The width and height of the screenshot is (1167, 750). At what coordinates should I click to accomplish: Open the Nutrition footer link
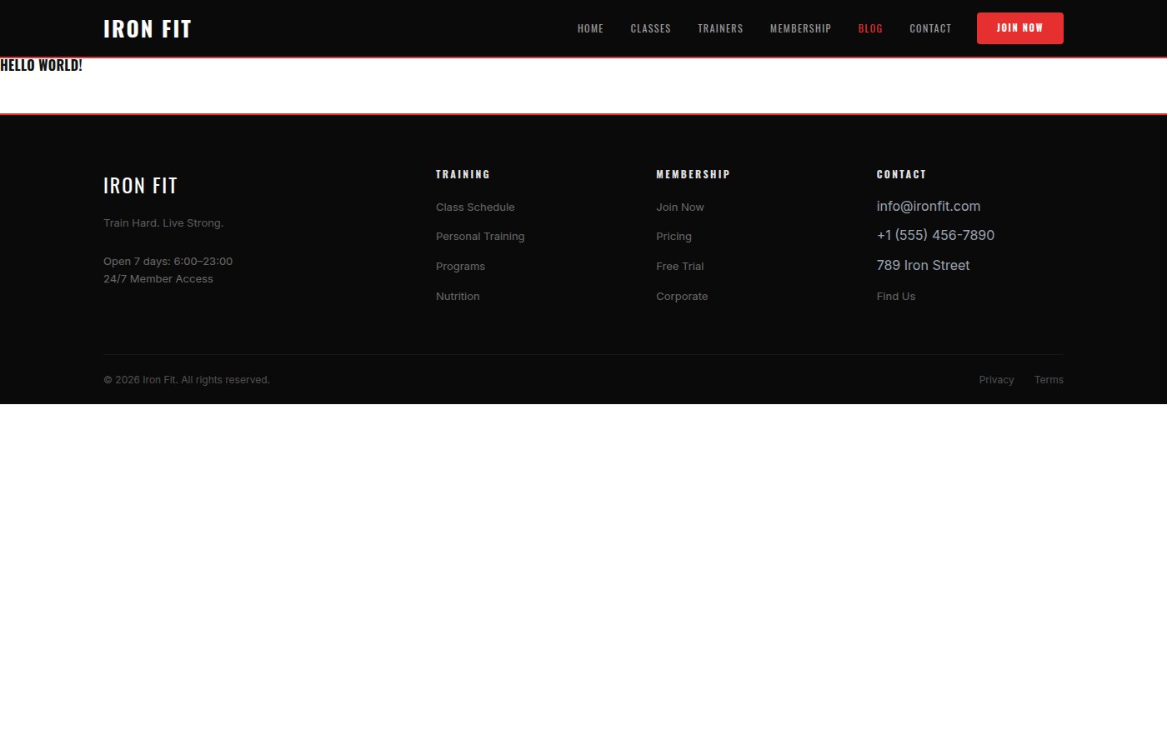[x=458, y=296]
